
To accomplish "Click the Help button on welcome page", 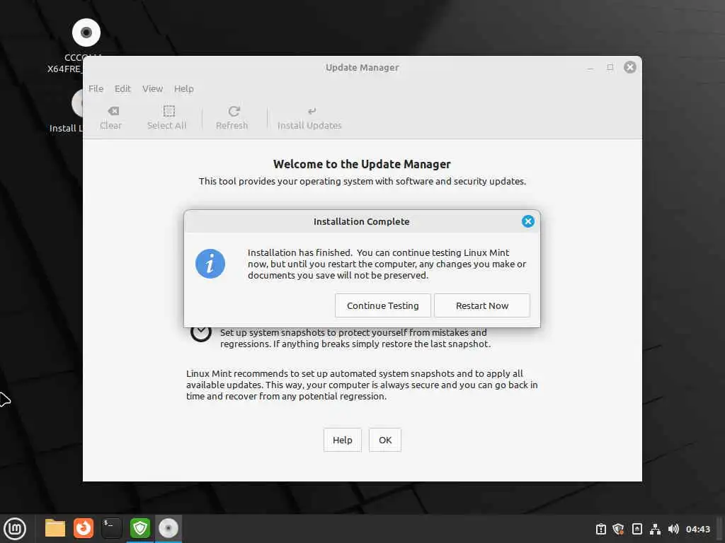I will click(342, 440).
